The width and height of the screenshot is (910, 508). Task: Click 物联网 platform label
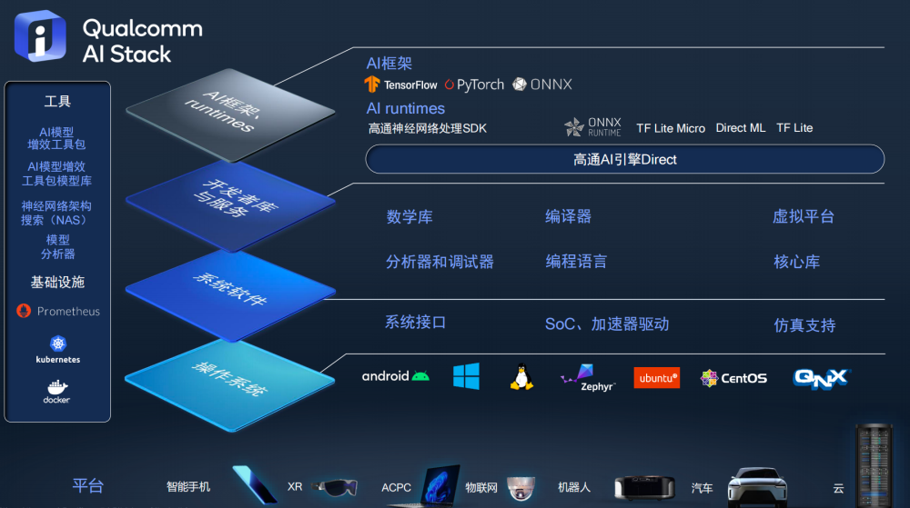(481, 488)
